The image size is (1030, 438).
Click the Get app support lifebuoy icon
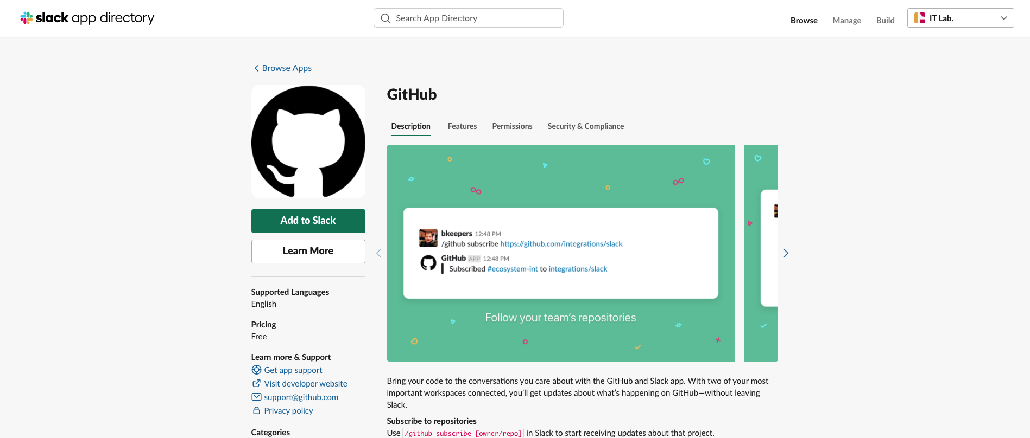[x=256, y=370]
